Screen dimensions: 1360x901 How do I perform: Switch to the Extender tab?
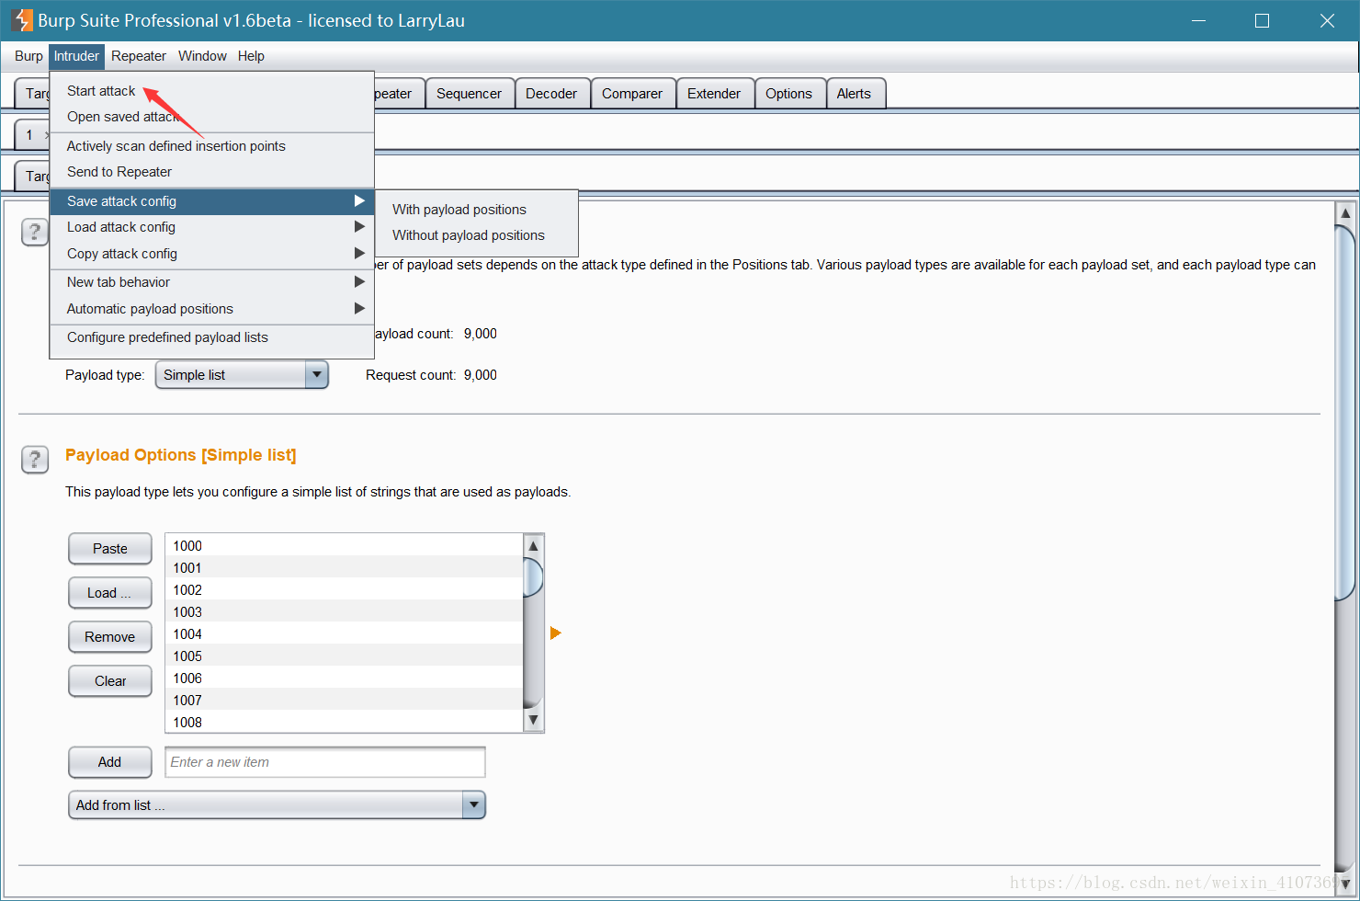714,94
